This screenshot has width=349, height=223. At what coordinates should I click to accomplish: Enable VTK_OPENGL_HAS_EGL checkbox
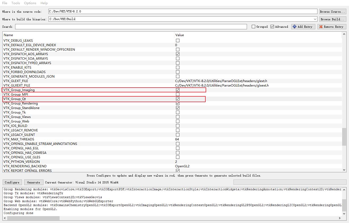click(x=178, y=148)
